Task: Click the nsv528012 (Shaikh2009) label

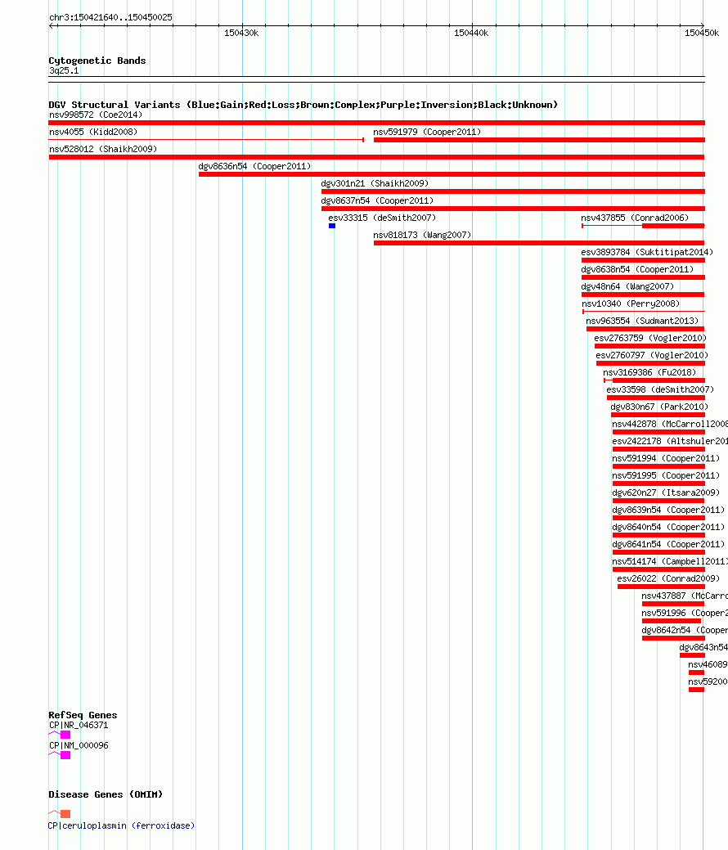Action: [x=103, y=149]
